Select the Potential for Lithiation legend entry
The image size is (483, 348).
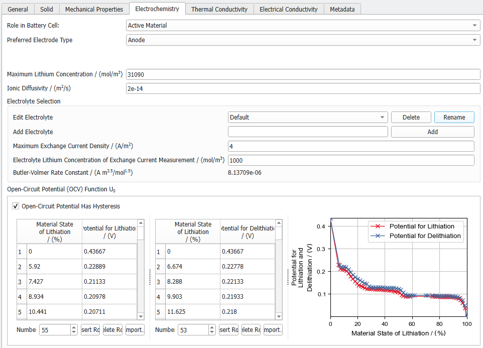point(413,226)
